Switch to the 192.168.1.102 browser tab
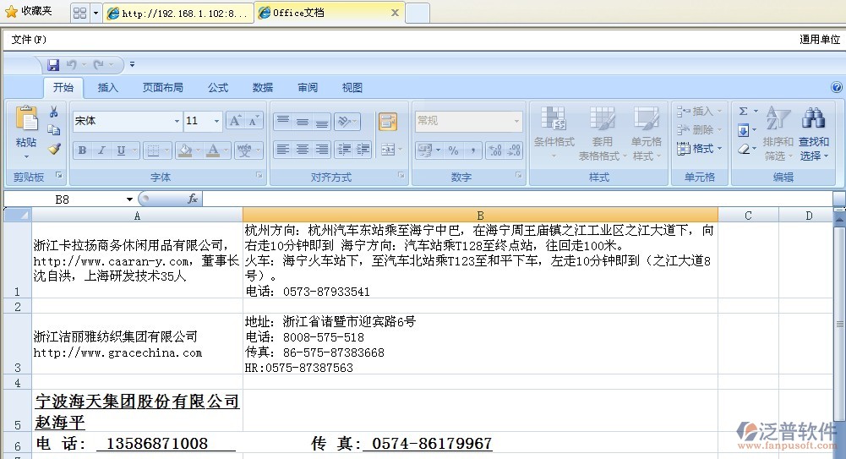The width and height of the screenshot is (846, 459). (x=178, y=13)
